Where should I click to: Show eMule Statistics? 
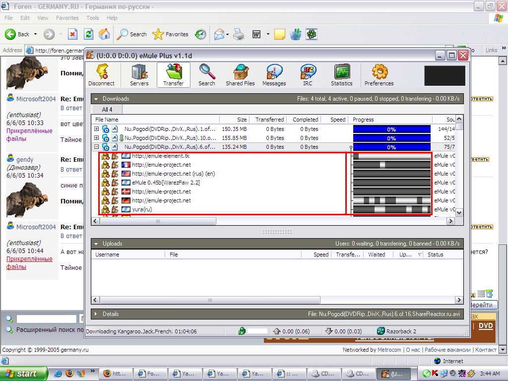[x=342, y=75]
